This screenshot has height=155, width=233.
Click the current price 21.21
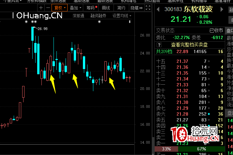(x=181, y=19)
